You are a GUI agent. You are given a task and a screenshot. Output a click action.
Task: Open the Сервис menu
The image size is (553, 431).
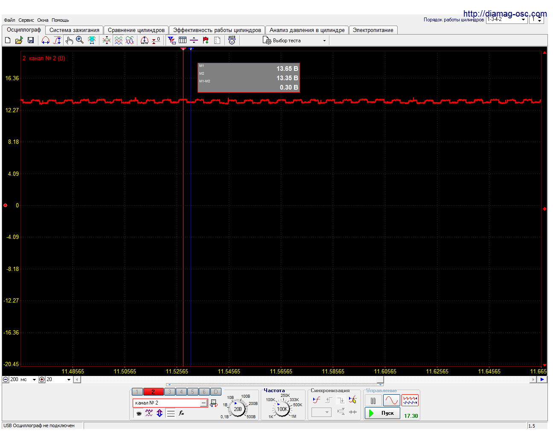[26, 20]
